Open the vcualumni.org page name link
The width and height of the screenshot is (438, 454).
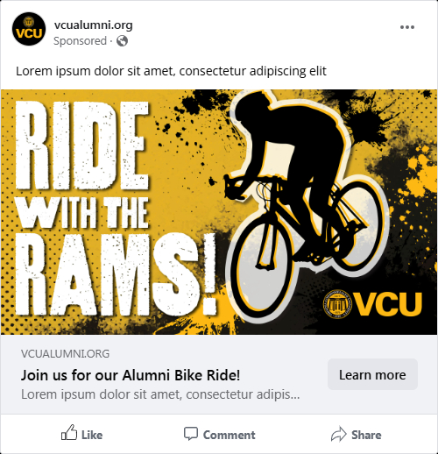click(94, 25)
